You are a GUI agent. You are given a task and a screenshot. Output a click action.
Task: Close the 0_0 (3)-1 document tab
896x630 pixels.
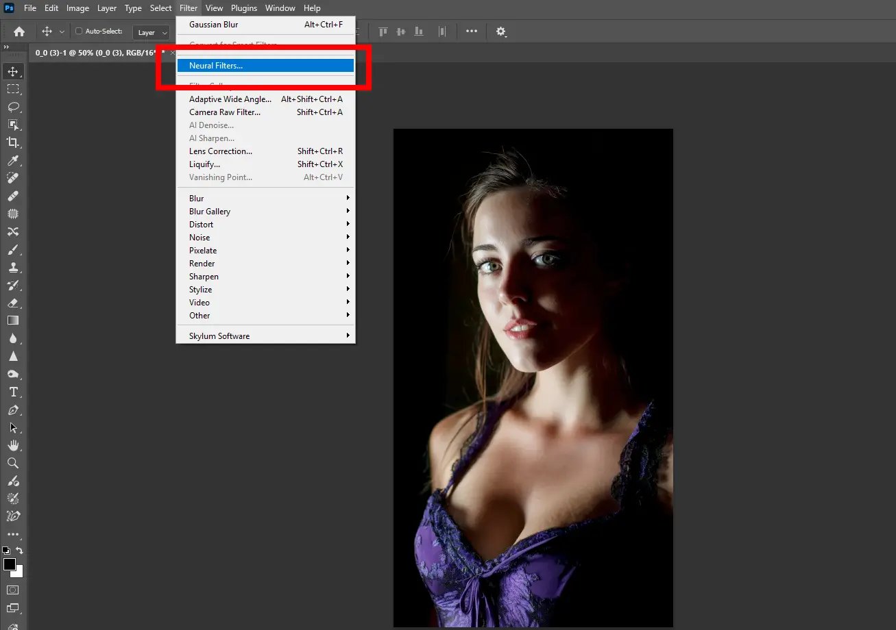click(x=173, y=53)
